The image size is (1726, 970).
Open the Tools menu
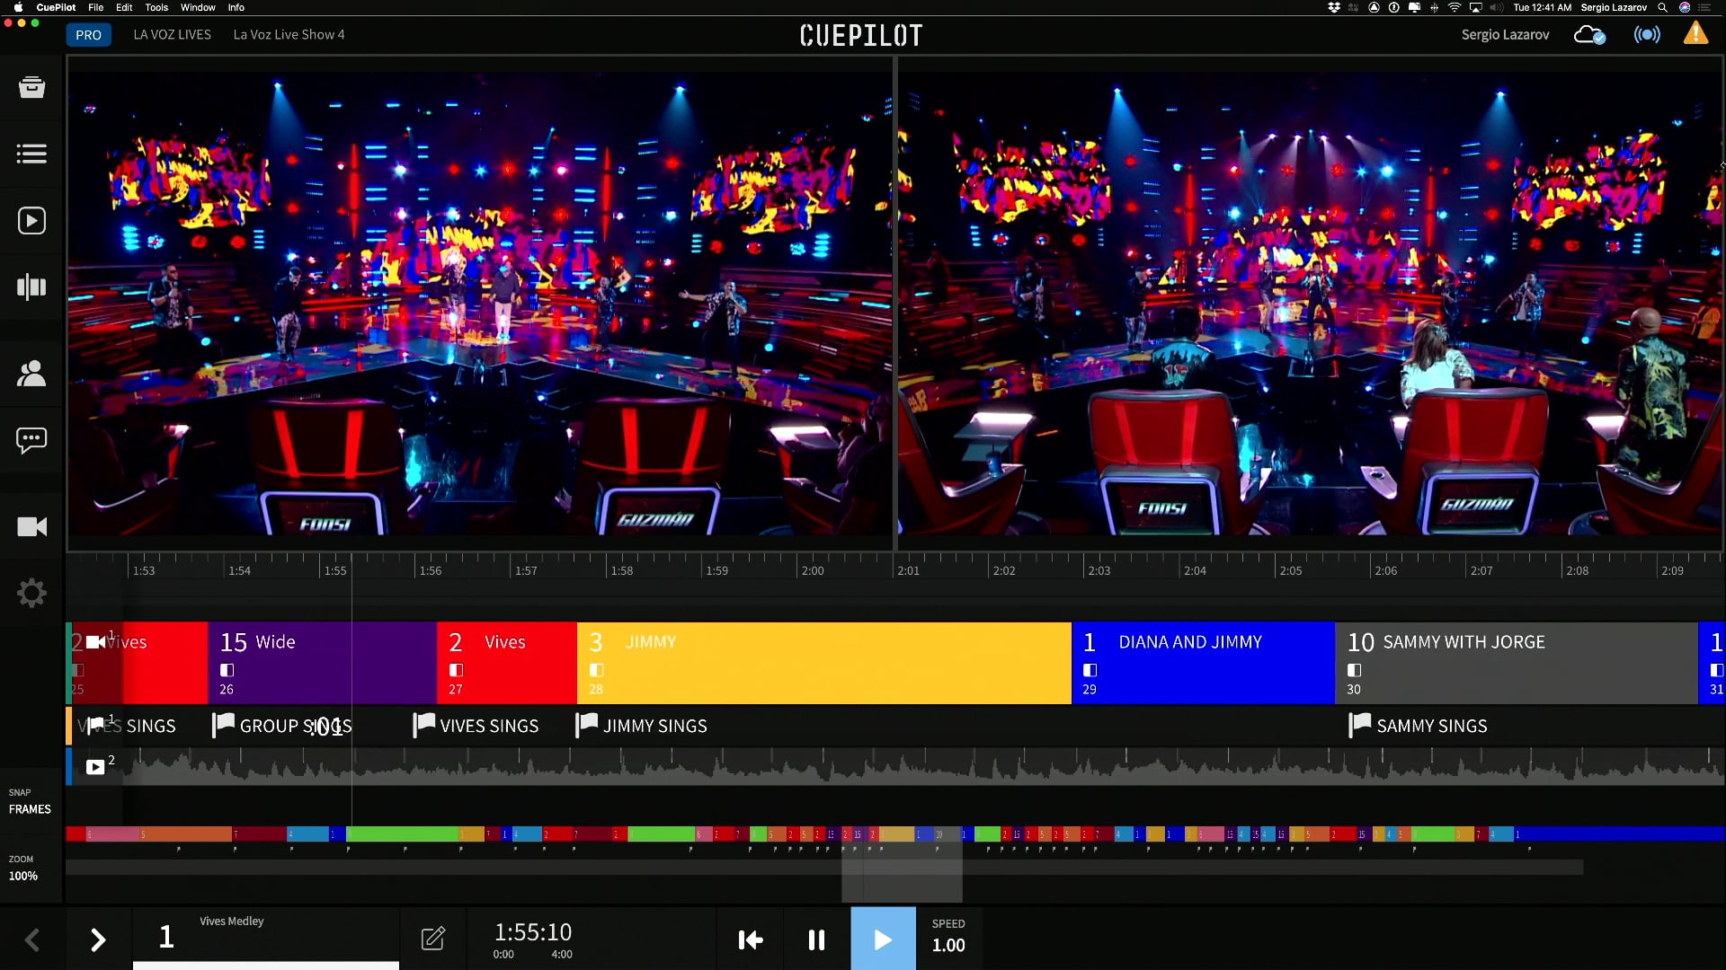[x=156, y=7]
